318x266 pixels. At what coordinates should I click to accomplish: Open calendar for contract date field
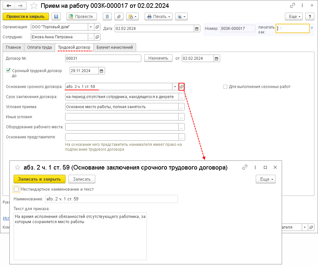pyautogui.click(x=217, y=58)
